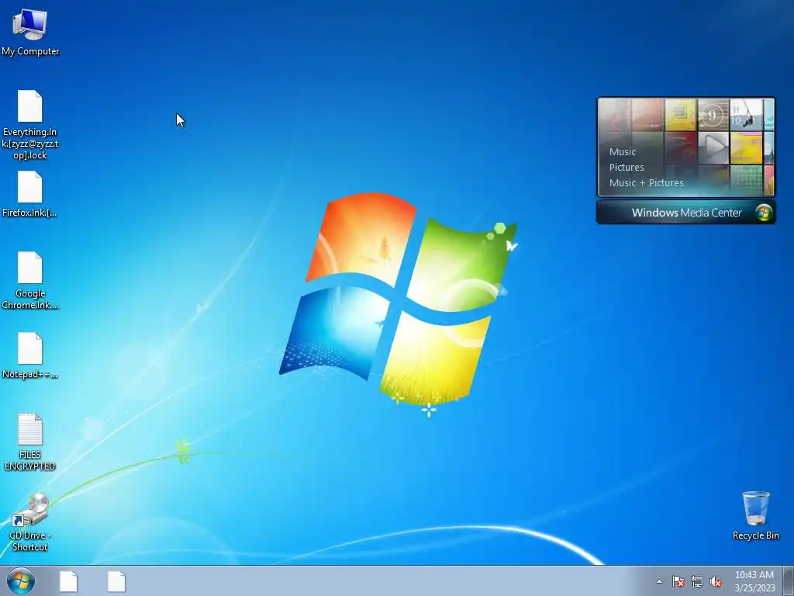Screen dimensions: 794x596
Task: Click the Show desktop button at taskbar end
Action: (789, 580)
